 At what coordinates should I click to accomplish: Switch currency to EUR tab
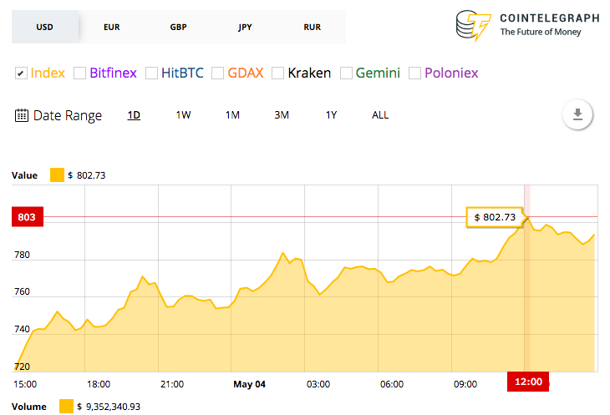(x=111, y=27)
